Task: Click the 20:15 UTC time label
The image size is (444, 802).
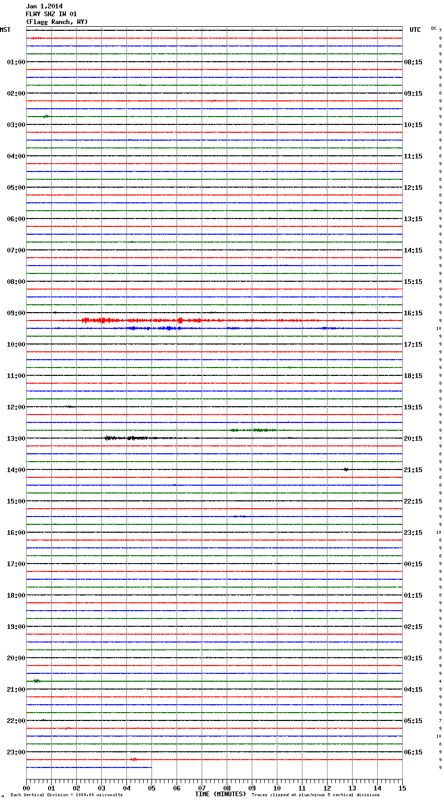Action: 413,439
